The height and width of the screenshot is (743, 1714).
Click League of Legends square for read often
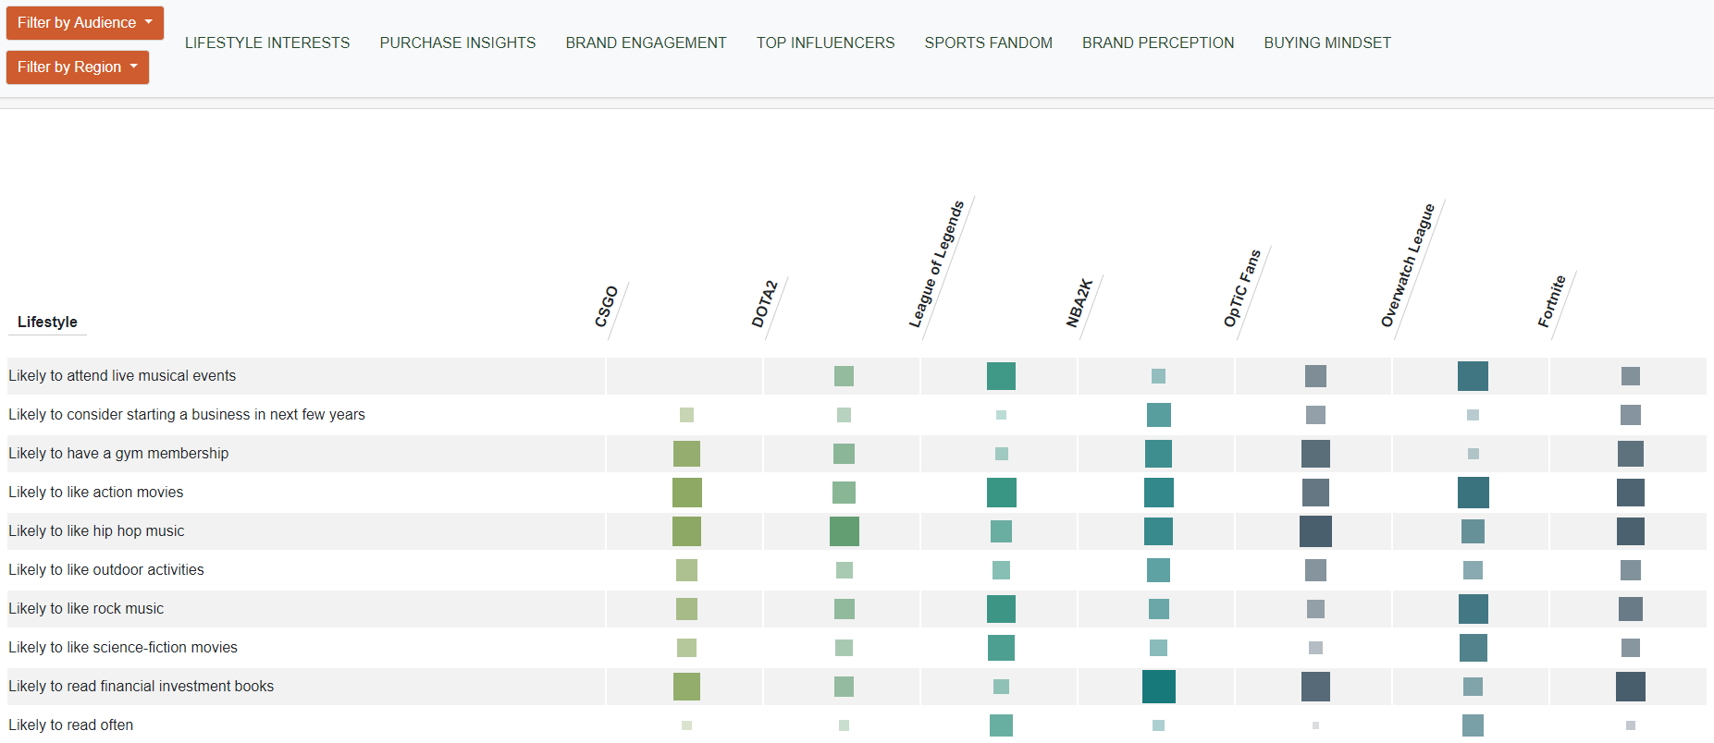tap(1001, 725)
